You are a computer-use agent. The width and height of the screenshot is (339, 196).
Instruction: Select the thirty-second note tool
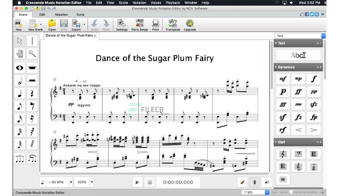[20, 132]
